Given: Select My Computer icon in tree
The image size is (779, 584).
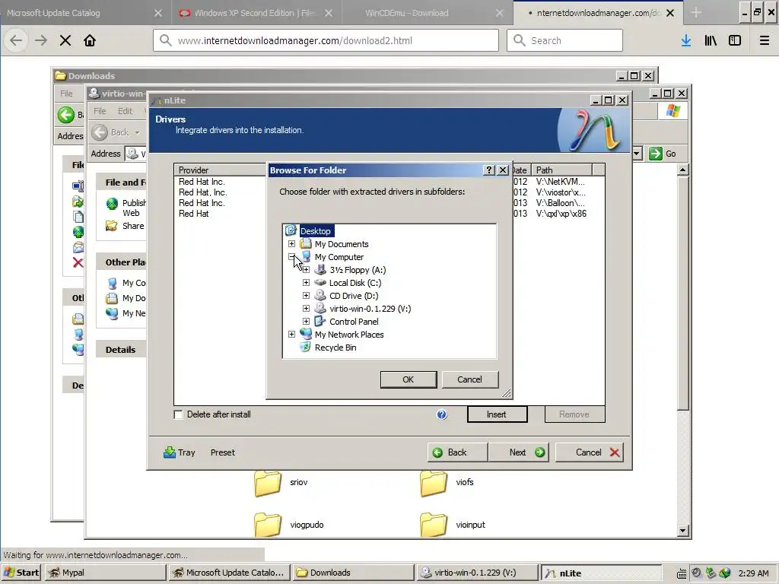Looking at the screenshot, I should (x=306, y=257).
